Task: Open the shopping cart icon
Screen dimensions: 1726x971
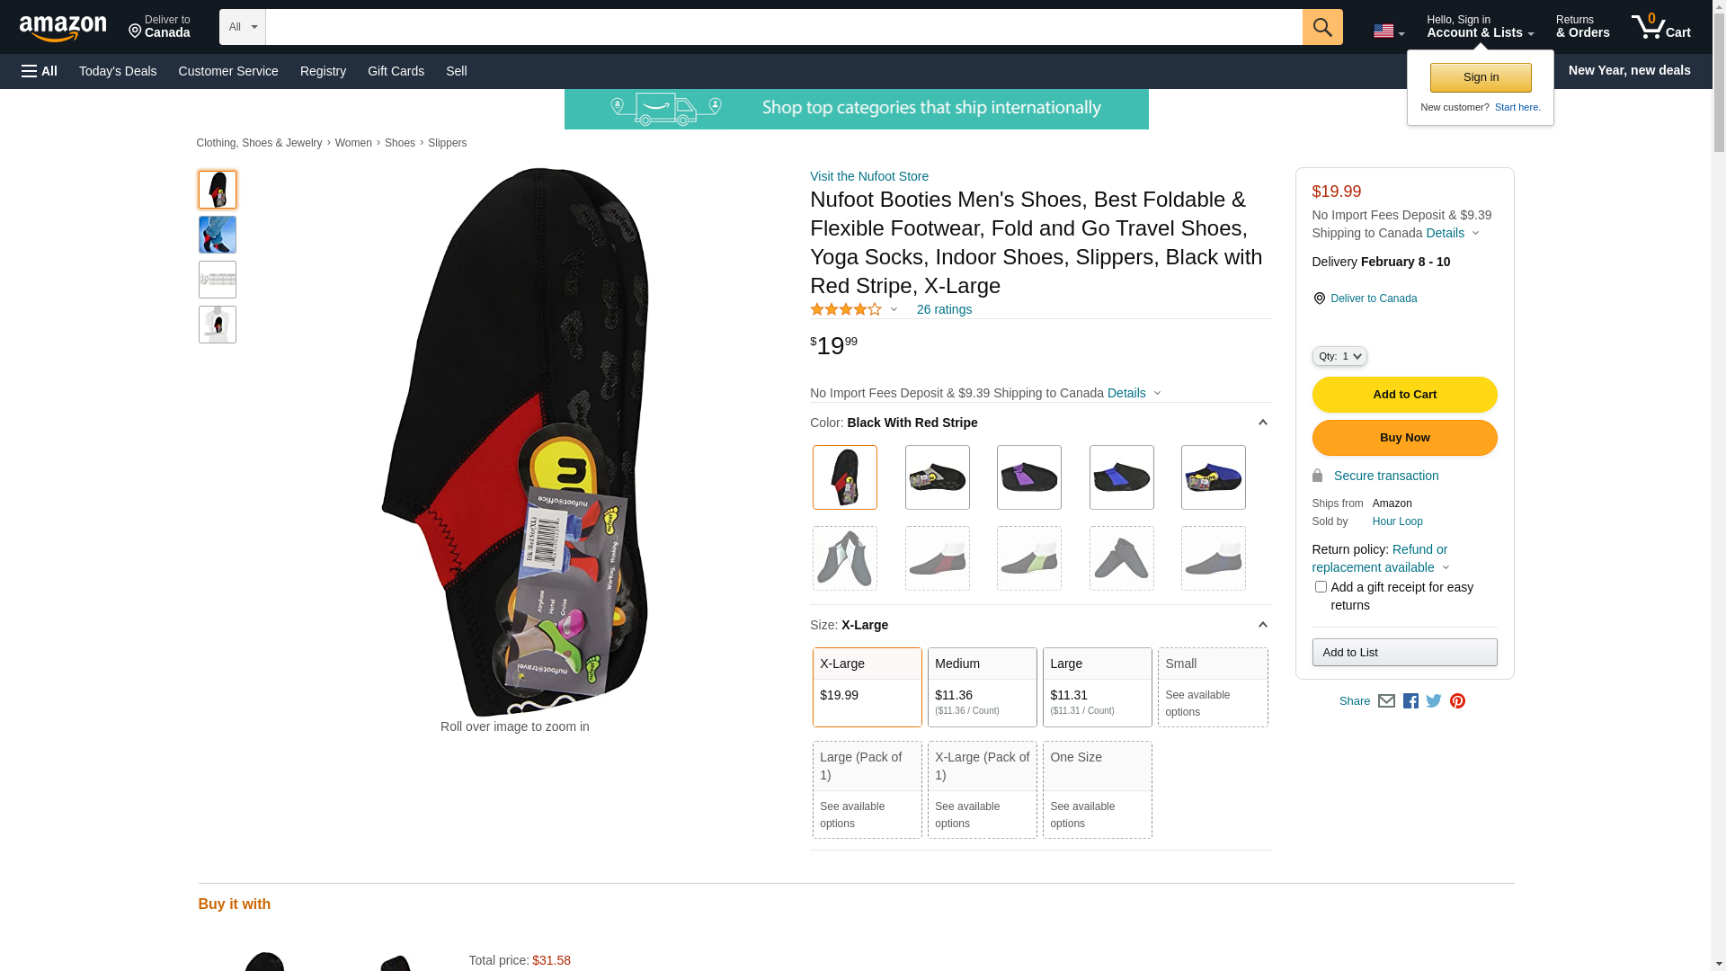Action: coord(1659,27)
